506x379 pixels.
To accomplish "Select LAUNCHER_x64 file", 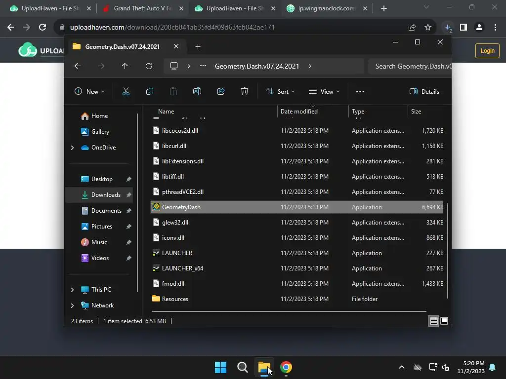I will [297, 268].
